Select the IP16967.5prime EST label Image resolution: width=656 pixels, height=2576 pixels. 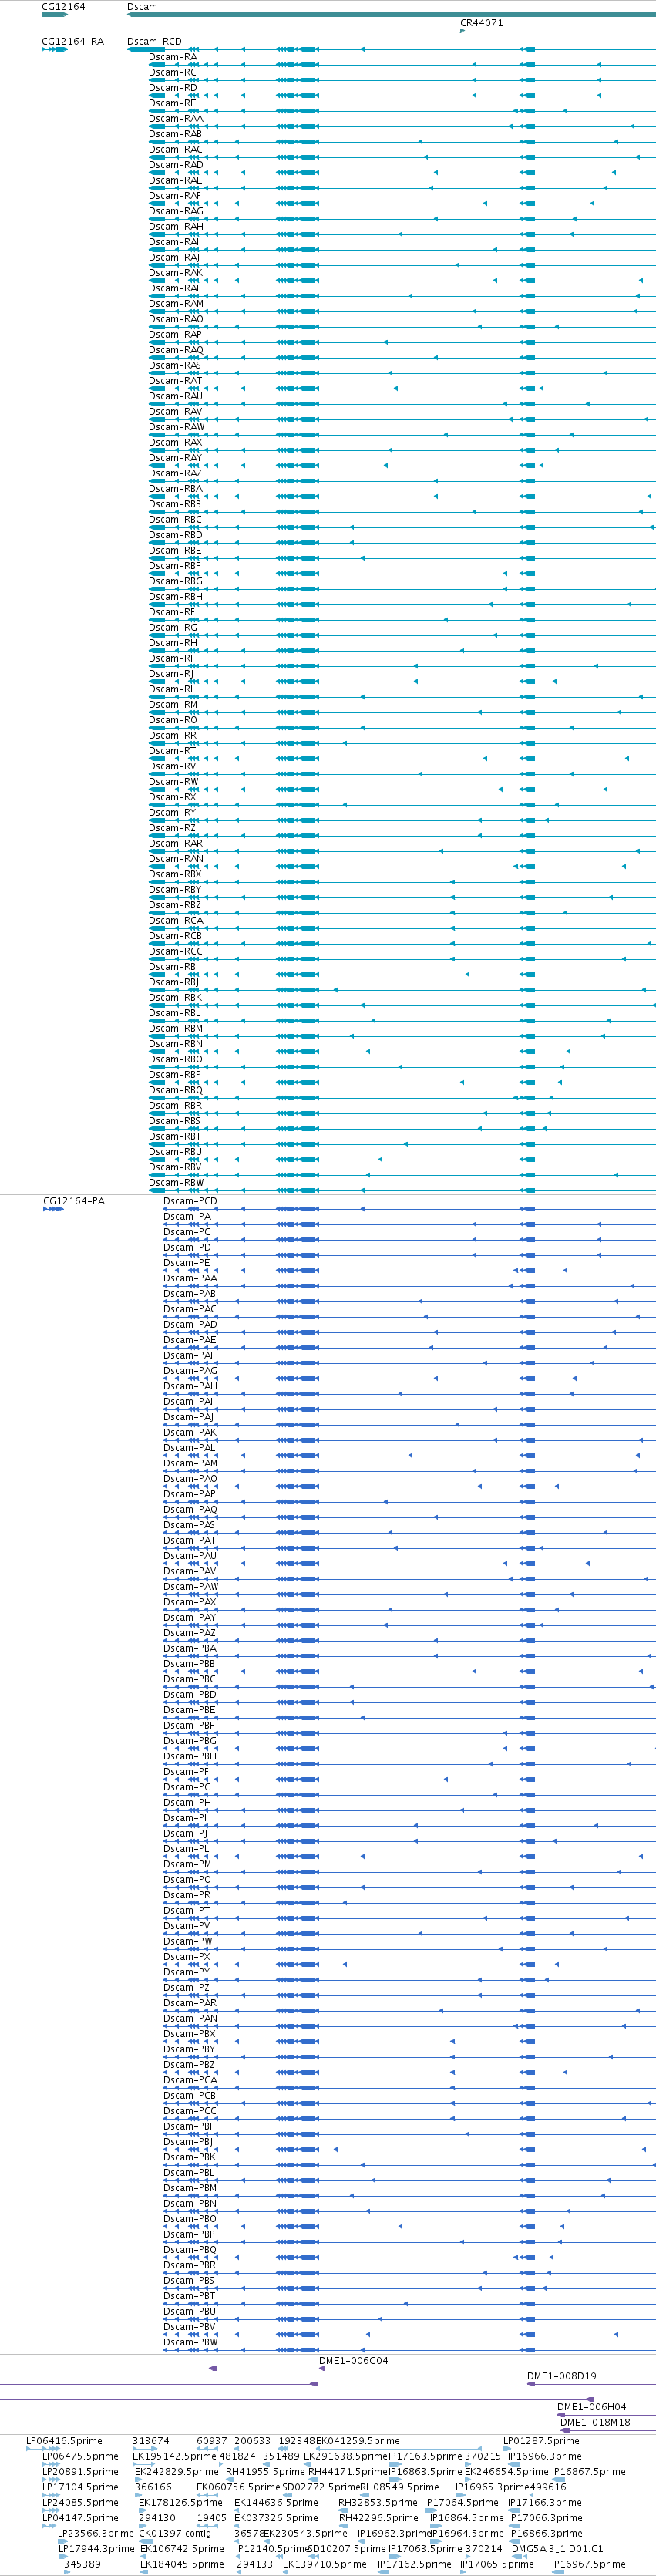pyautogui.click(x=588, y=2564)
